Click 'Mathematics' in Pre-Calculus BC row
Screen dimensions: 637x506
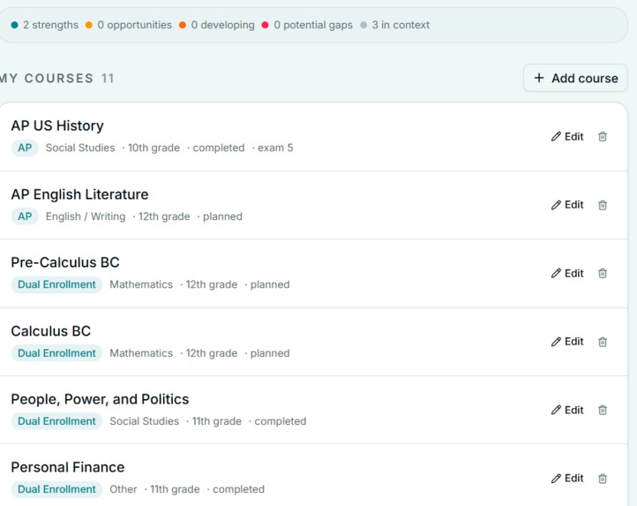141,284
